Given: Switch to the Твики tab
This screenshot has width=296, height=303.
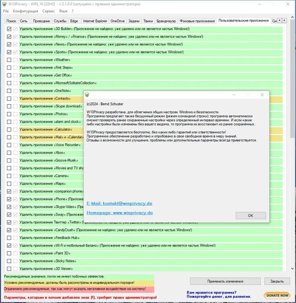Looking at the screenshot, I should (x=148, y=21).
